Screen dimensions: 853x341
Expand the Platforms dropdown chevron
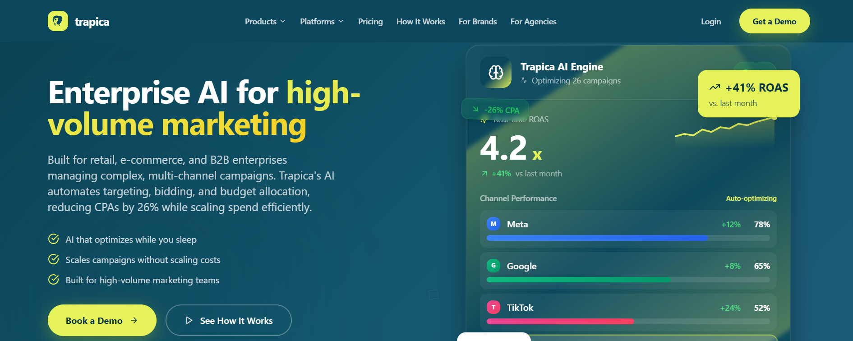coord(341,21)
